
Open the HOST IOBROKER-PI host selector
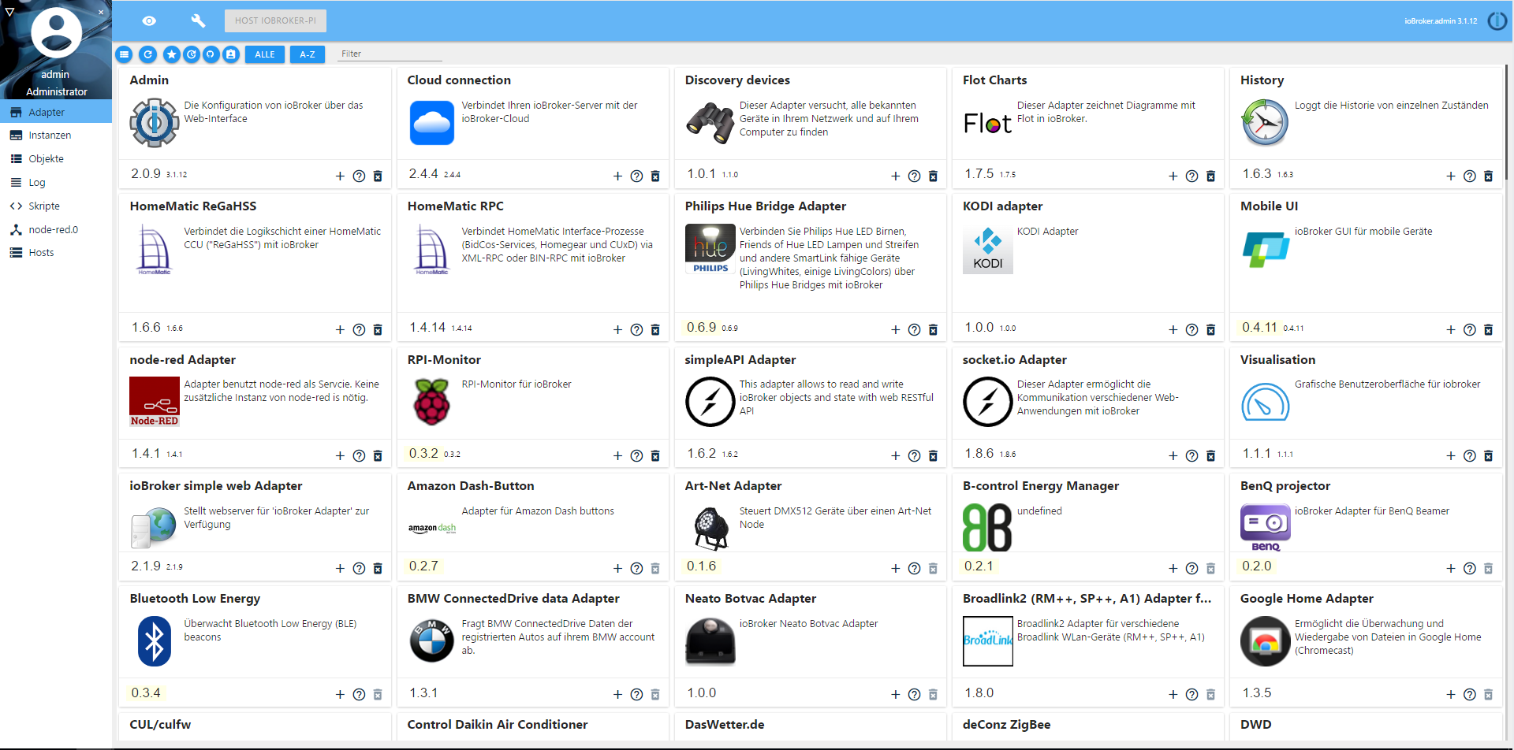(x=275, y=20)
